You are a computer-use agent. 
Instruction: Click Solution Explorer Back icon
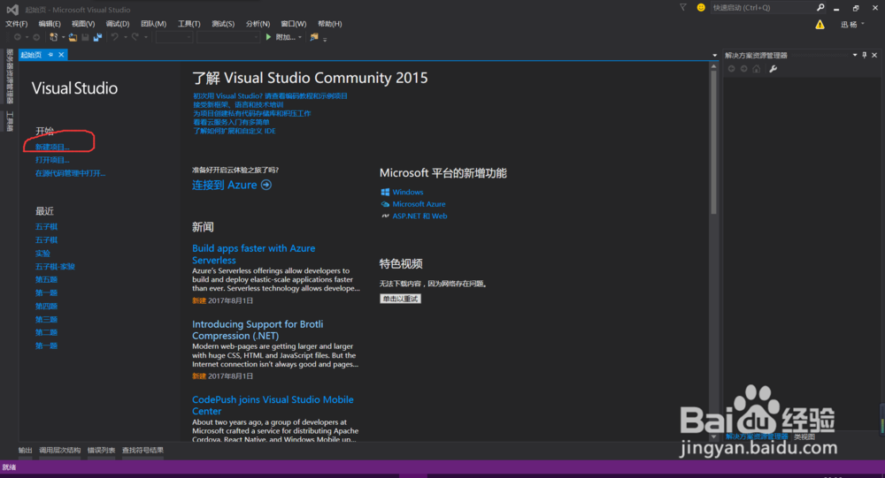coord(732,69)
